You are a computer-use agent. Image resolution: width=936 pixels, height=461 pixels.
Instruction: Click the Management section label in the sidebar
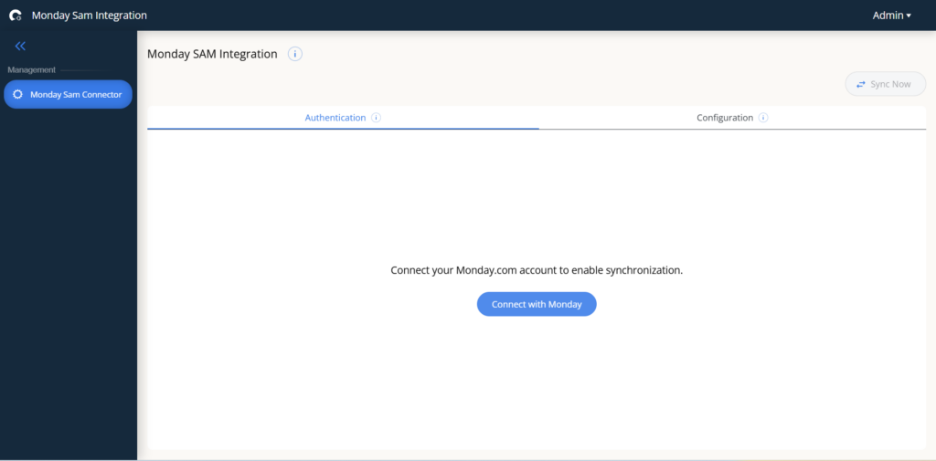pos(32,69)
